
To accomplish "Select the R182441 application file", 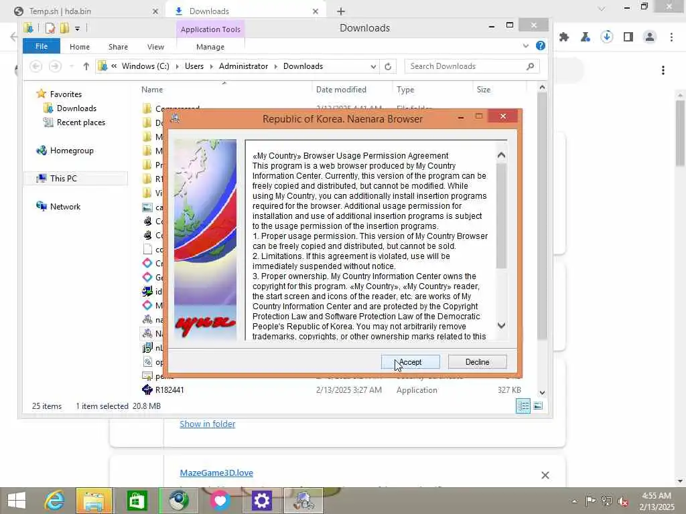I will 169,390.
